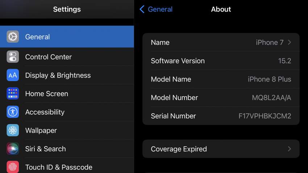Select the Home Screen grid icon
This screenshot has height=173, width=308.
coord(13,94)
